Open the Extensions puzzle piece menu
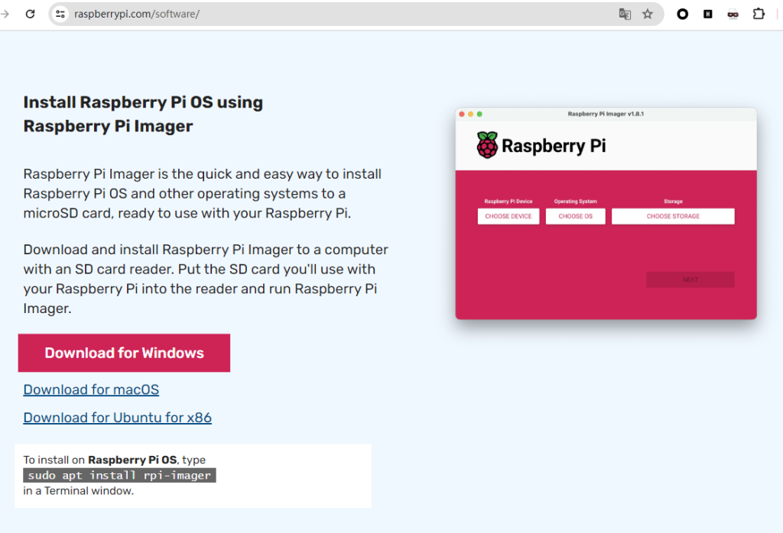 tap(759, 14)
